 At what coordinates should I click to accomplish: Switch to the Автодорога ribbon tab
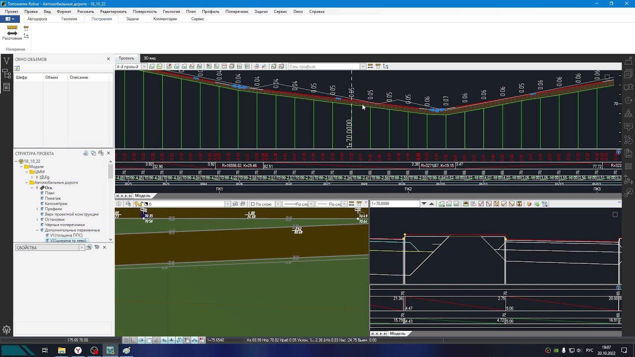(x=37, y=19)
